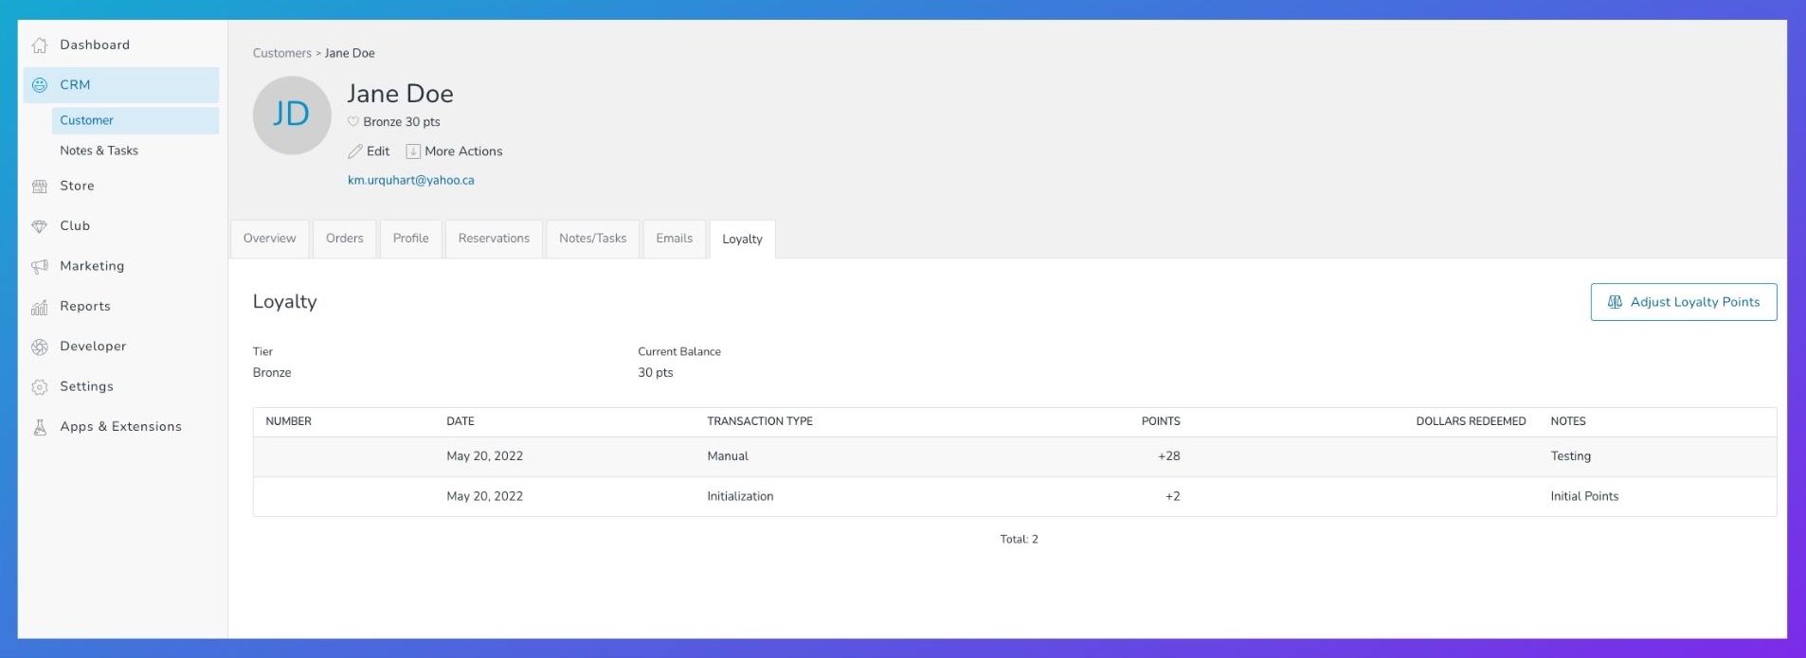Click the TRANSACTION TYPE column header
The image size is (1806, 658).
pos(760,421)
